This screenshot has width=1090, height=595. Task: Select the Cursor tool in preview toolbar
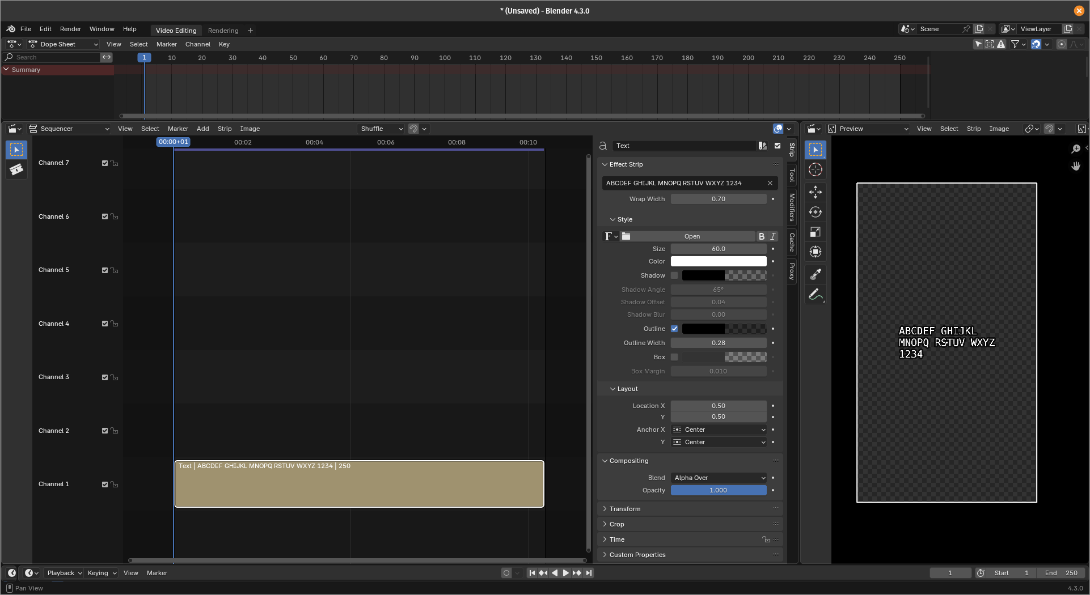coord(816,170)
